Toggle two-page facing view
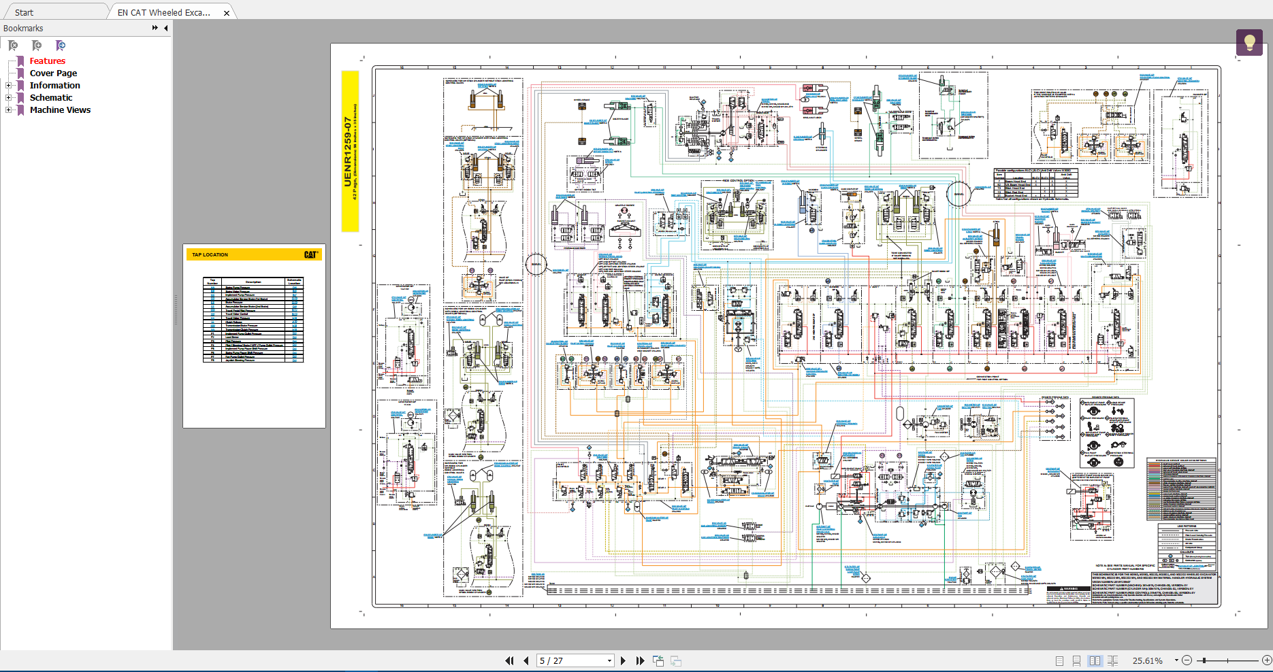Image resolution: width=1273 pixels, height=672 pixels. (x=1095, y=660)
